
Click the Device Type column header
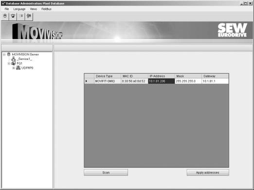[x=108, y=76]
